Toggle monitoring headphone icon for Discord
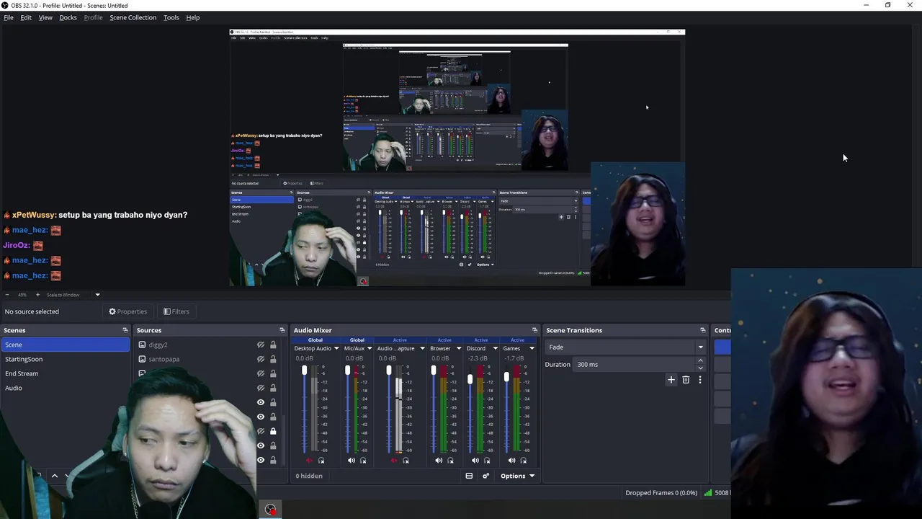922x519 pixels. click(x=487, y=461)
